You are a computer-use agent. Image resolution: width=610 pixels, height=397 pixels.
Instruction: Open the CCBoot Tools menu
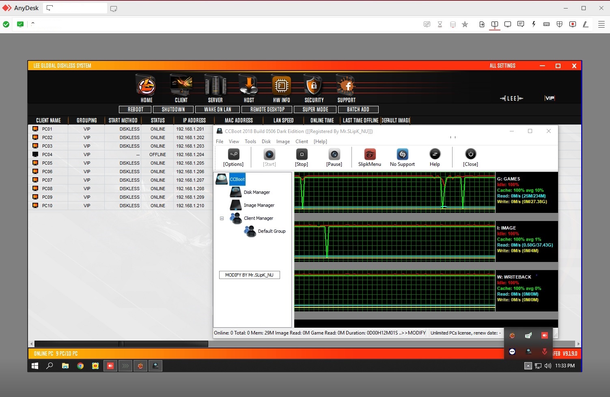(x=250, y=142)
